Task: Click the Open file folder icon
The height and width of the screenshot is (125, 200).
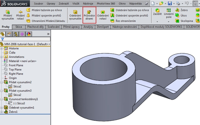Action: coord(161,3)
